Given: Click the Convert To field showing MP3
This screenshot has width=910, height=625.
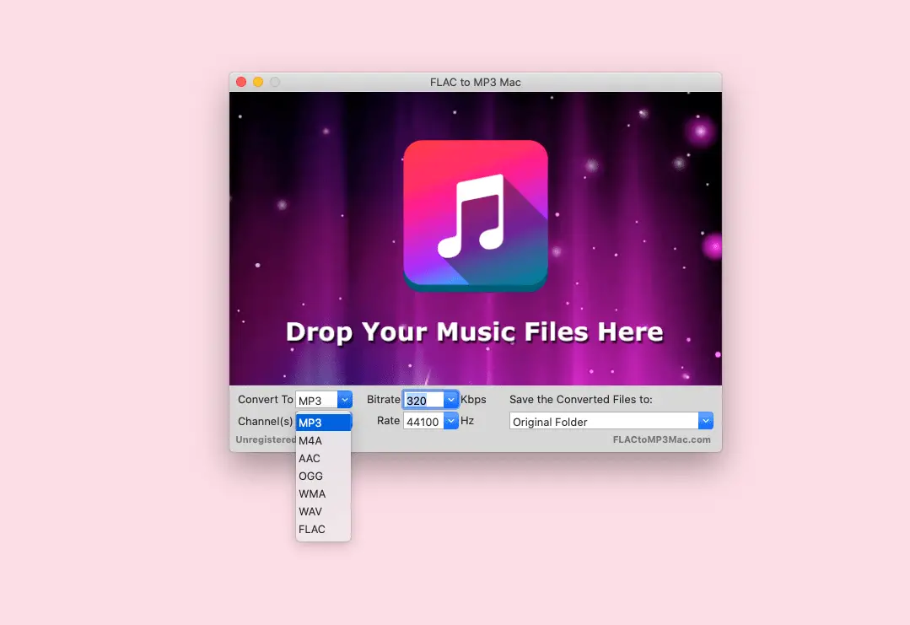Looking at the screenshot, I should [317, 400].
